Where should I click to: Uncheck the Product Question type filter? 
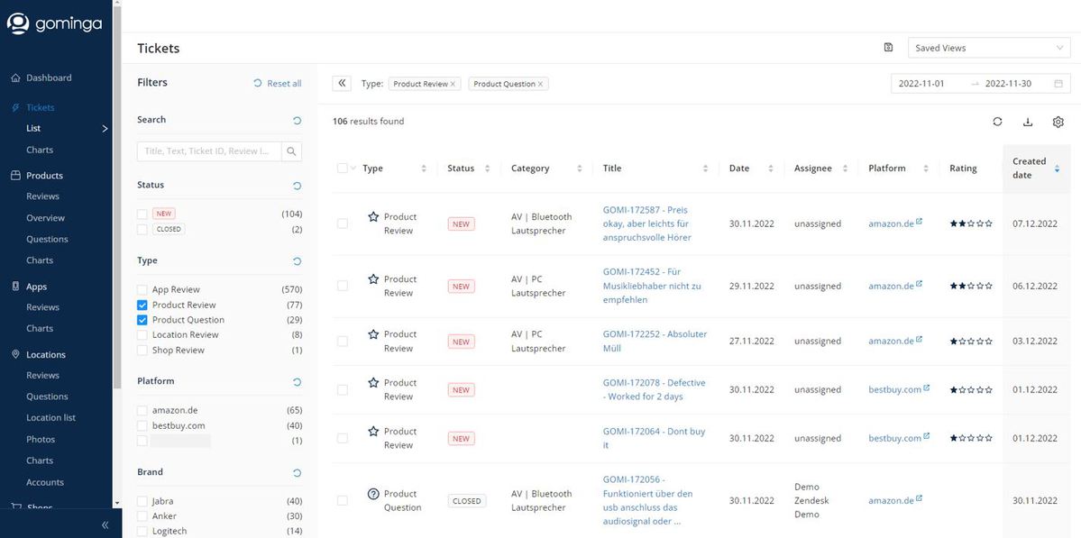click(x=142, y=320)
